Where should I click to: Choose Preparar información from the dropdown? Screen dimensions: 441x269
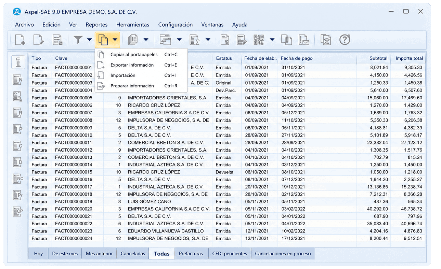coord(141,86)
